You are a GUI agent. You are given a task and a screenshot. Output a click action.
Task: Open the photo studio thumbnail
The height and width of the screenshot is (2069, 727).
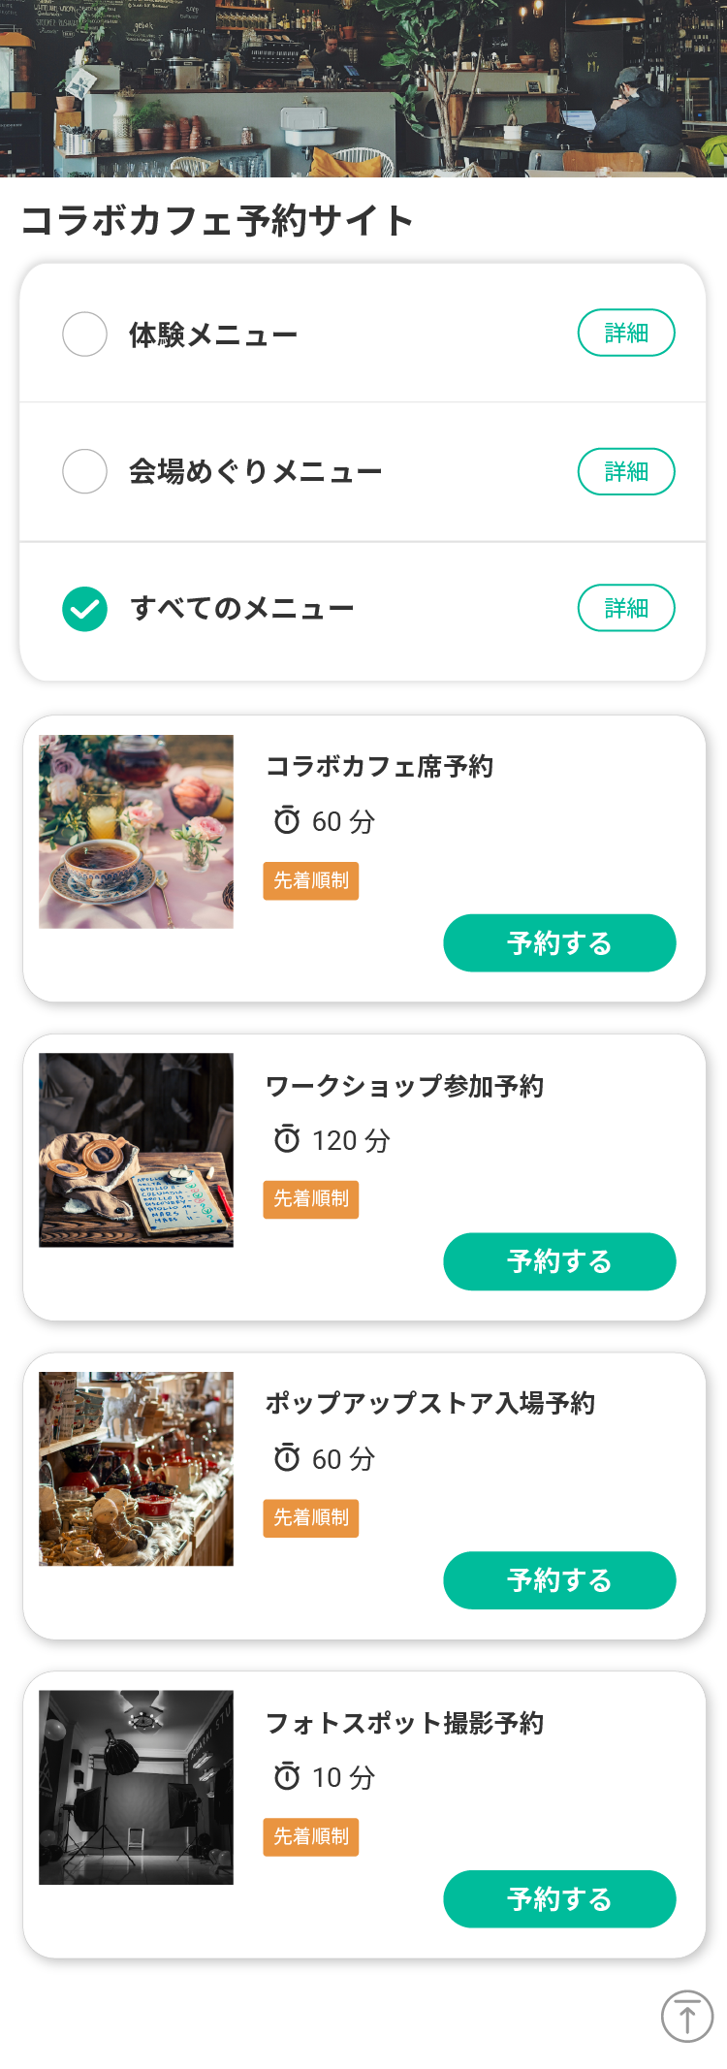coord(136,1787)
